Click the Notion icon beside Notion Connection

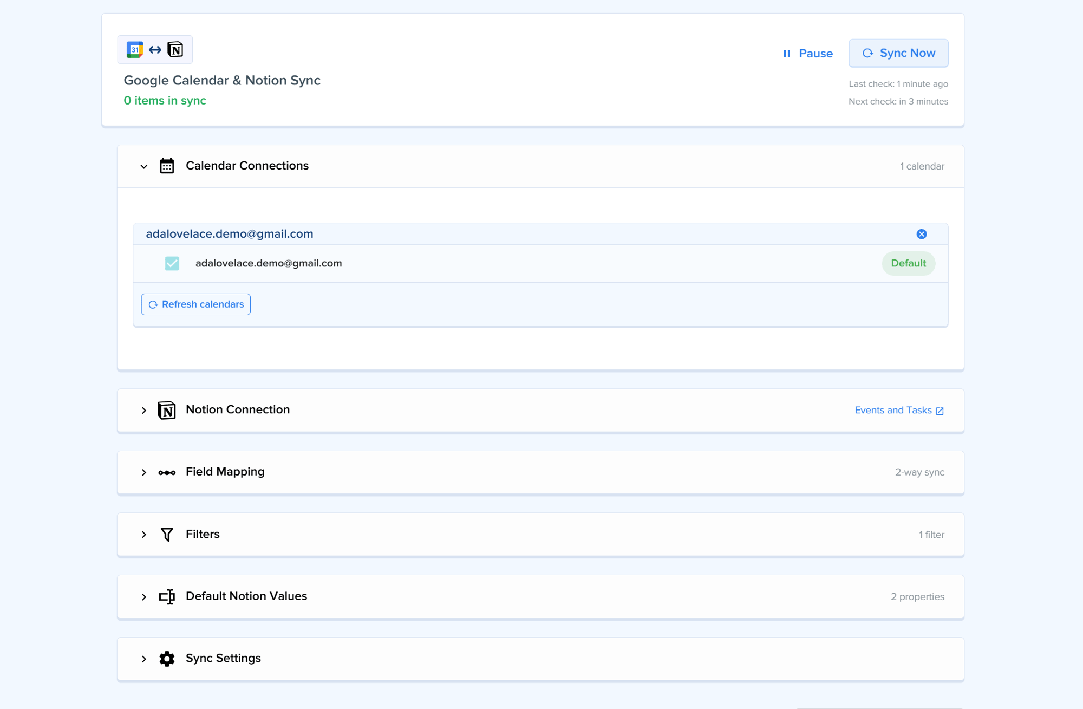click(x=167, y=410)
